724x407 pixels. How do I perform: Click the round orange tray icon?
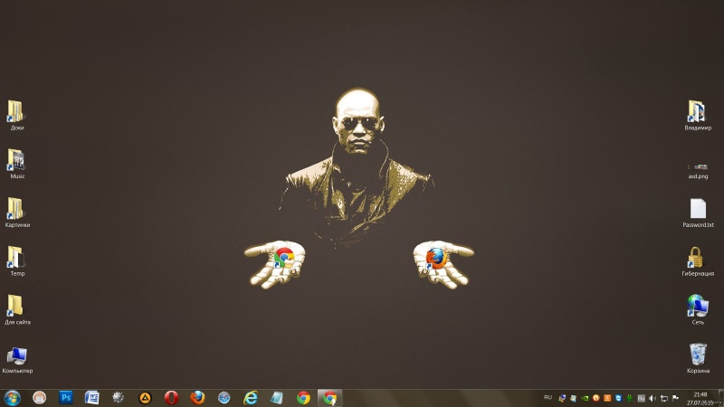pyautogui.click(x=596, y=398)
